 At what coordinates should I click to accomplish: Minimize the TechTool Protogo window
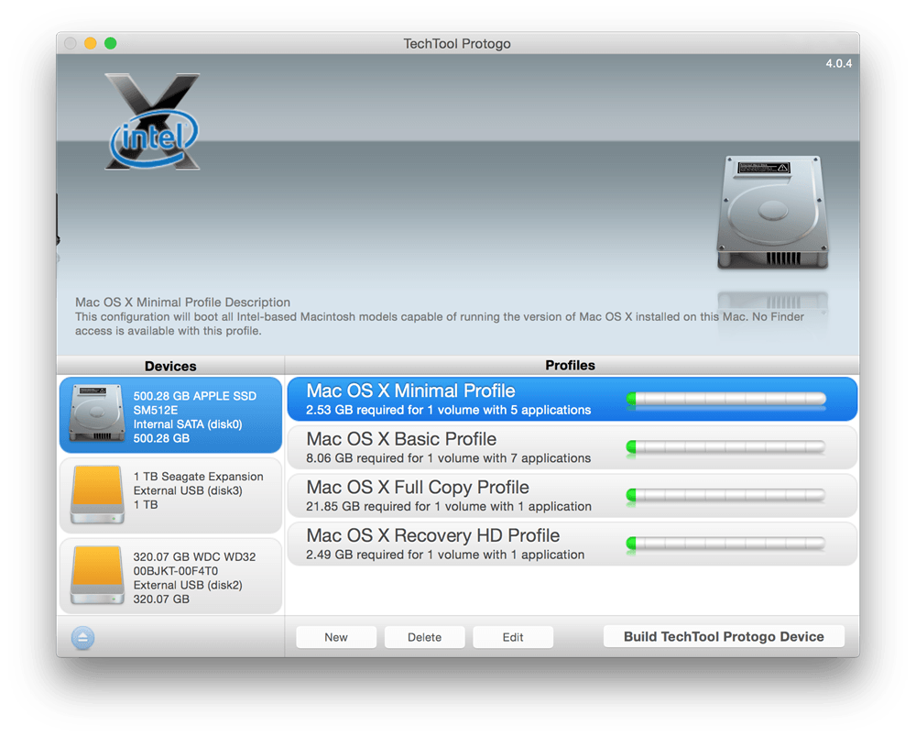click(90, 43)
